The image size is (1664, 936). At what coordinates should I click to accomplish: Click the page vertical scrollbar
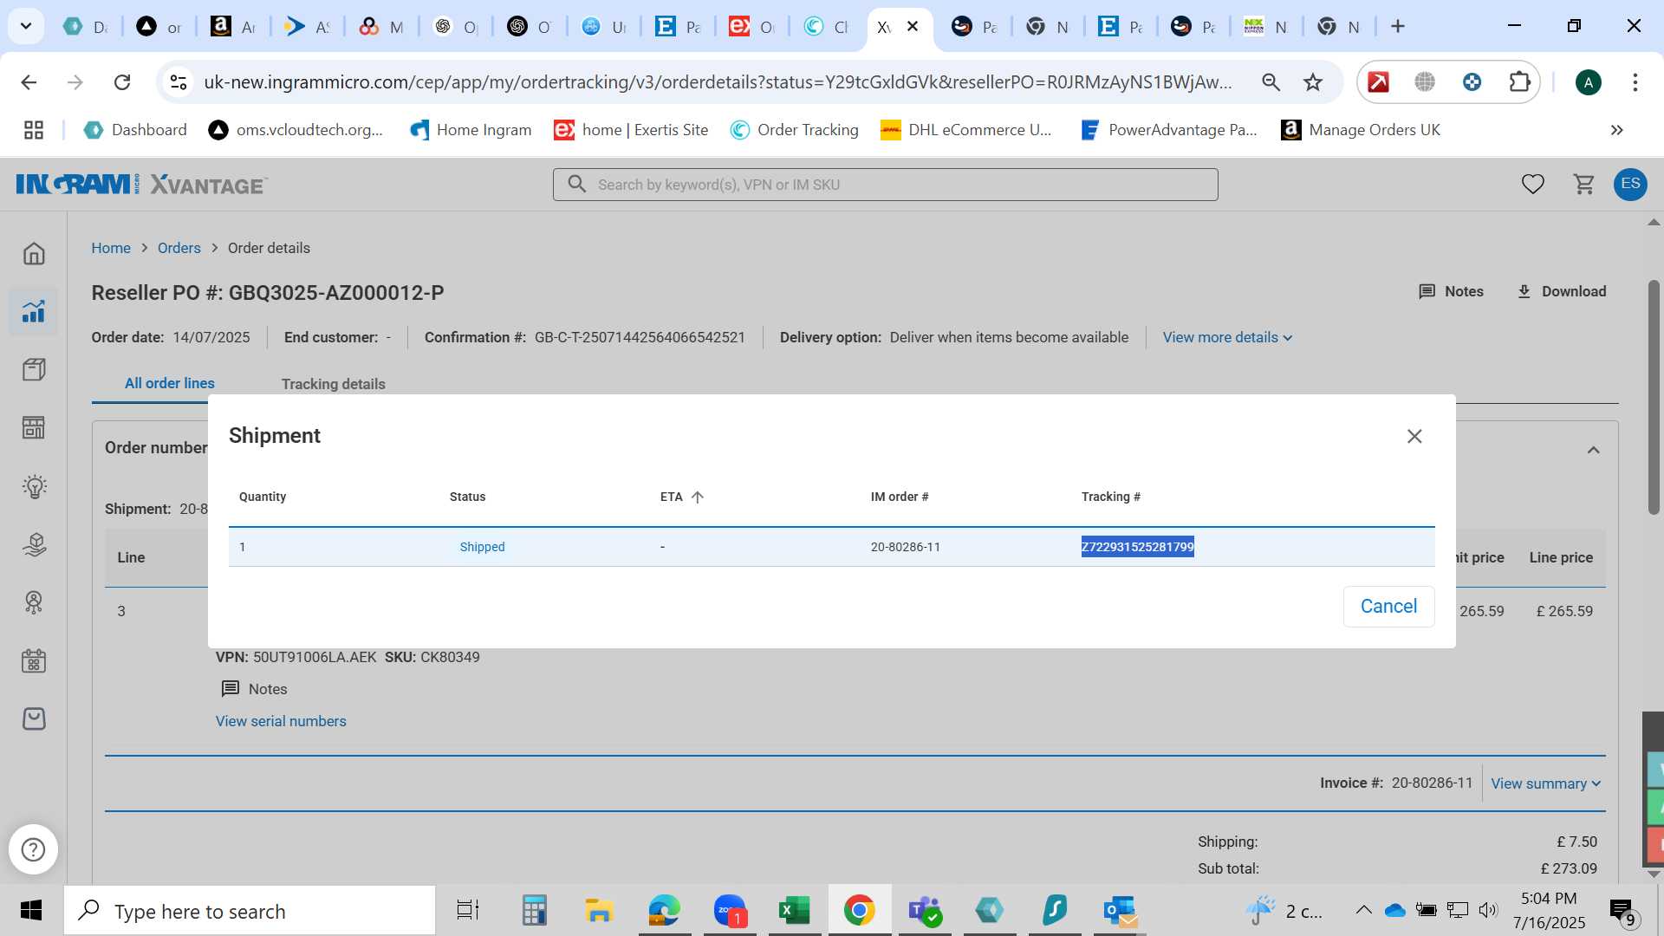pyautogui.click(x=1654, y=397)
